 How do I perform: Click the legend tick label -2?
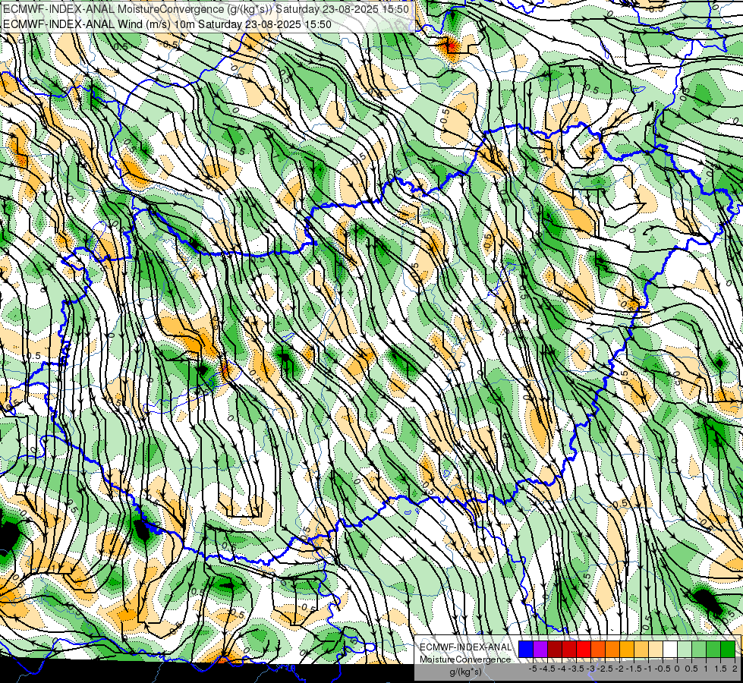619,669
